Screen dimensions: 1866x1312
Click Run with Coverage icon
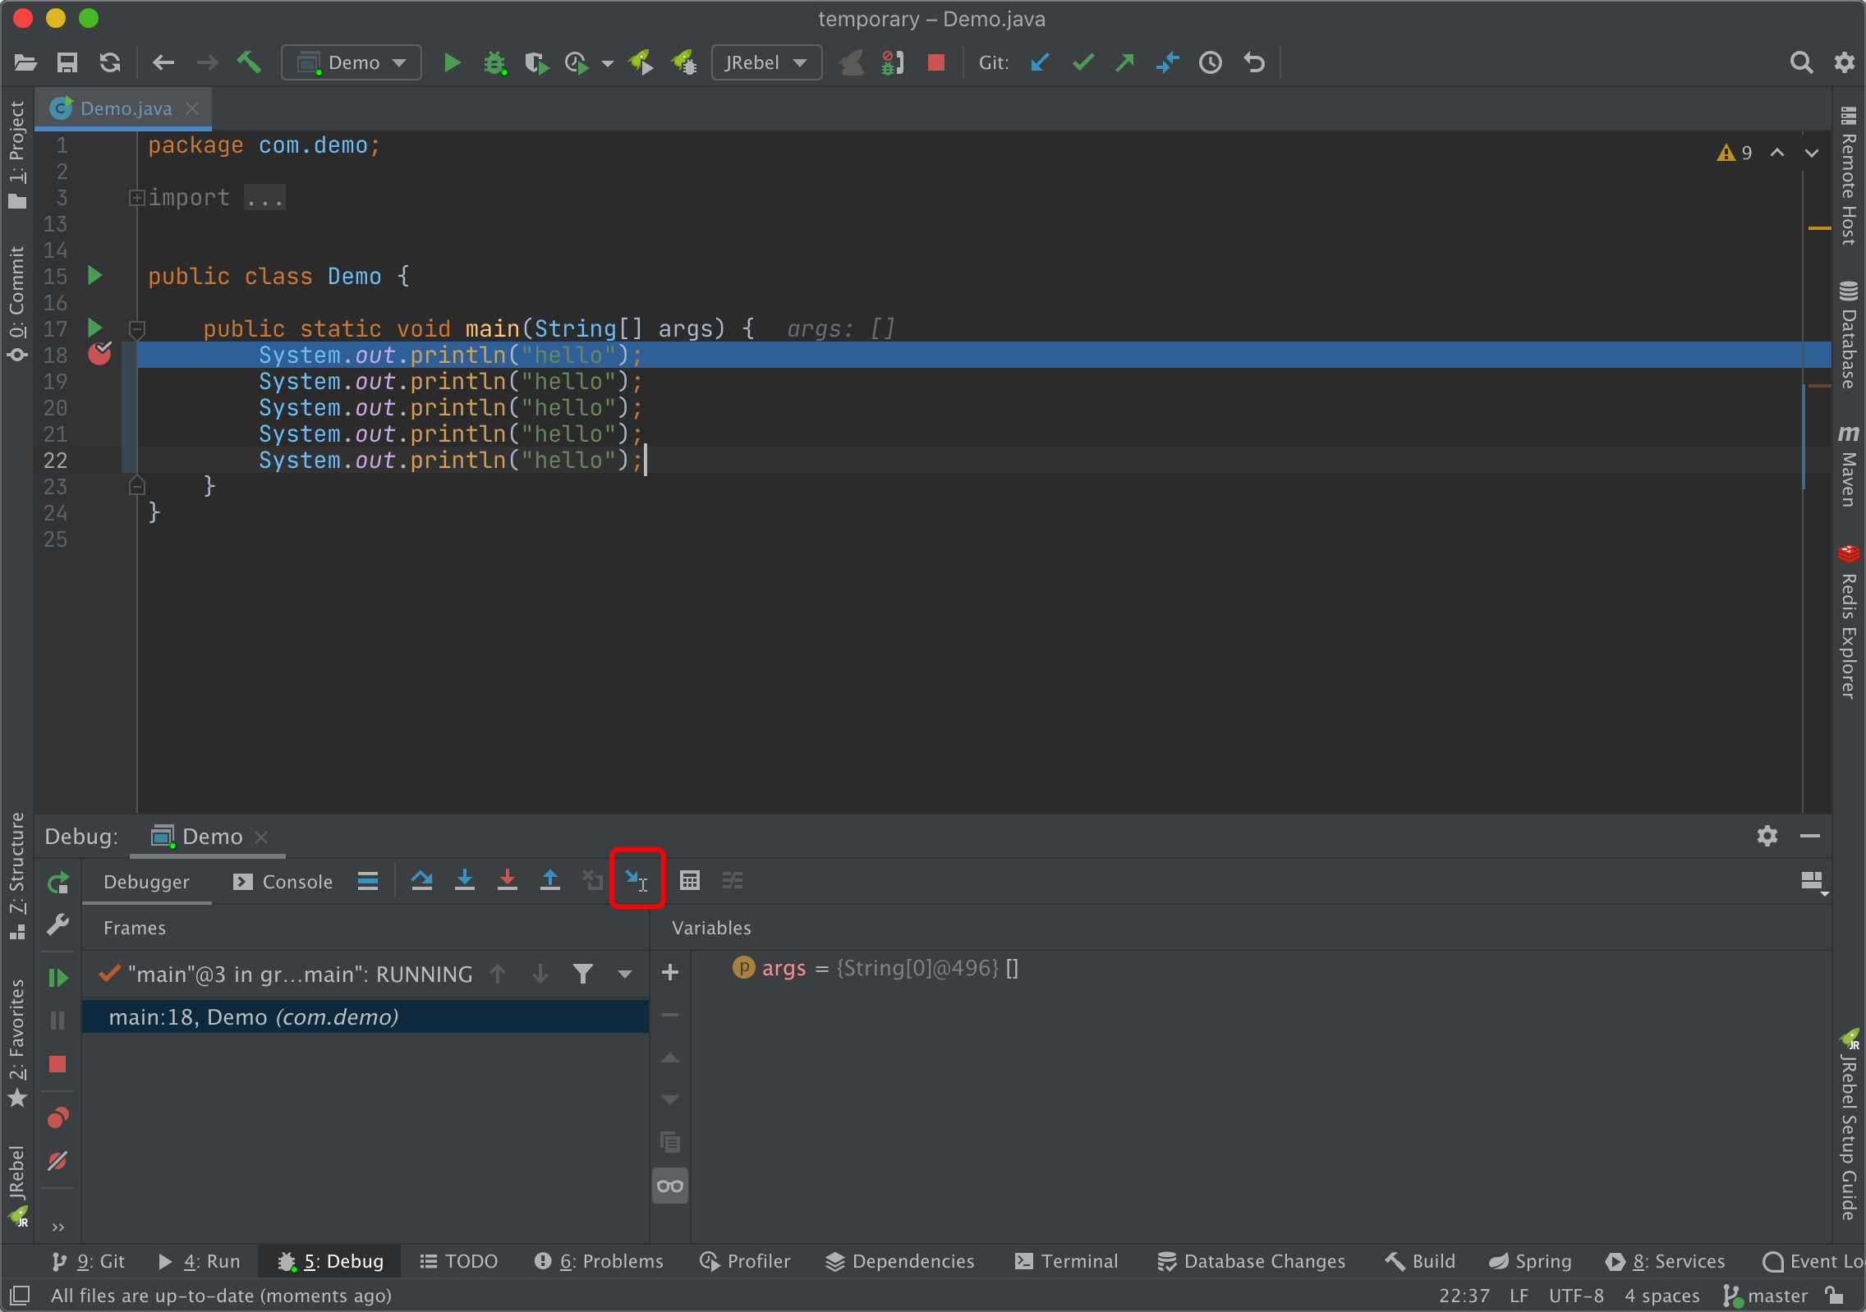point(536,62)
